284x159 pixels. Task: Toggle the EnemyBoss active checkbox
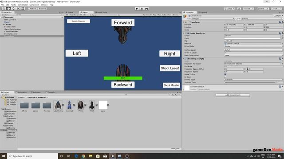(x=189, y=16)
